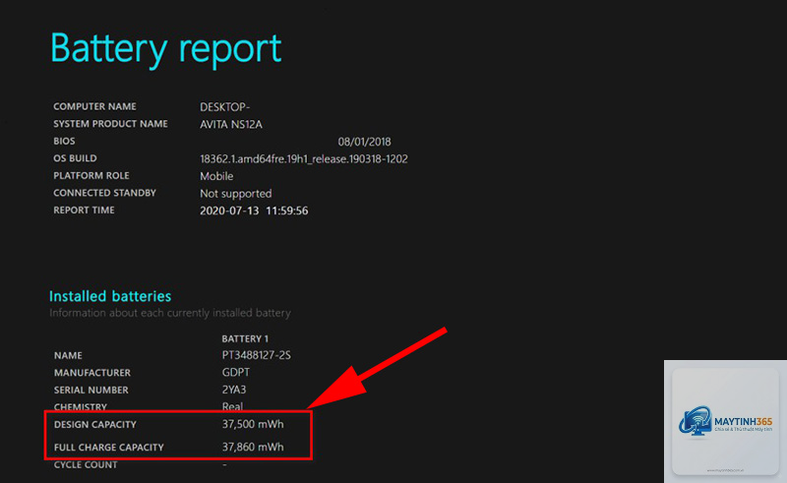Screen dimensions: 787x483
Task: Click the AVITA NS12A product name value
Action: click(x=231, y=124)
